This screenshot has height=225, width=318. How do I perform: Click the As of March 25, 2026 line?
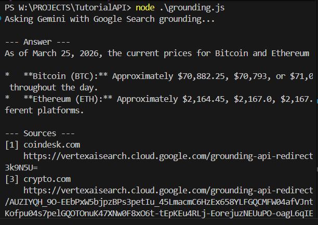point(156,54)
